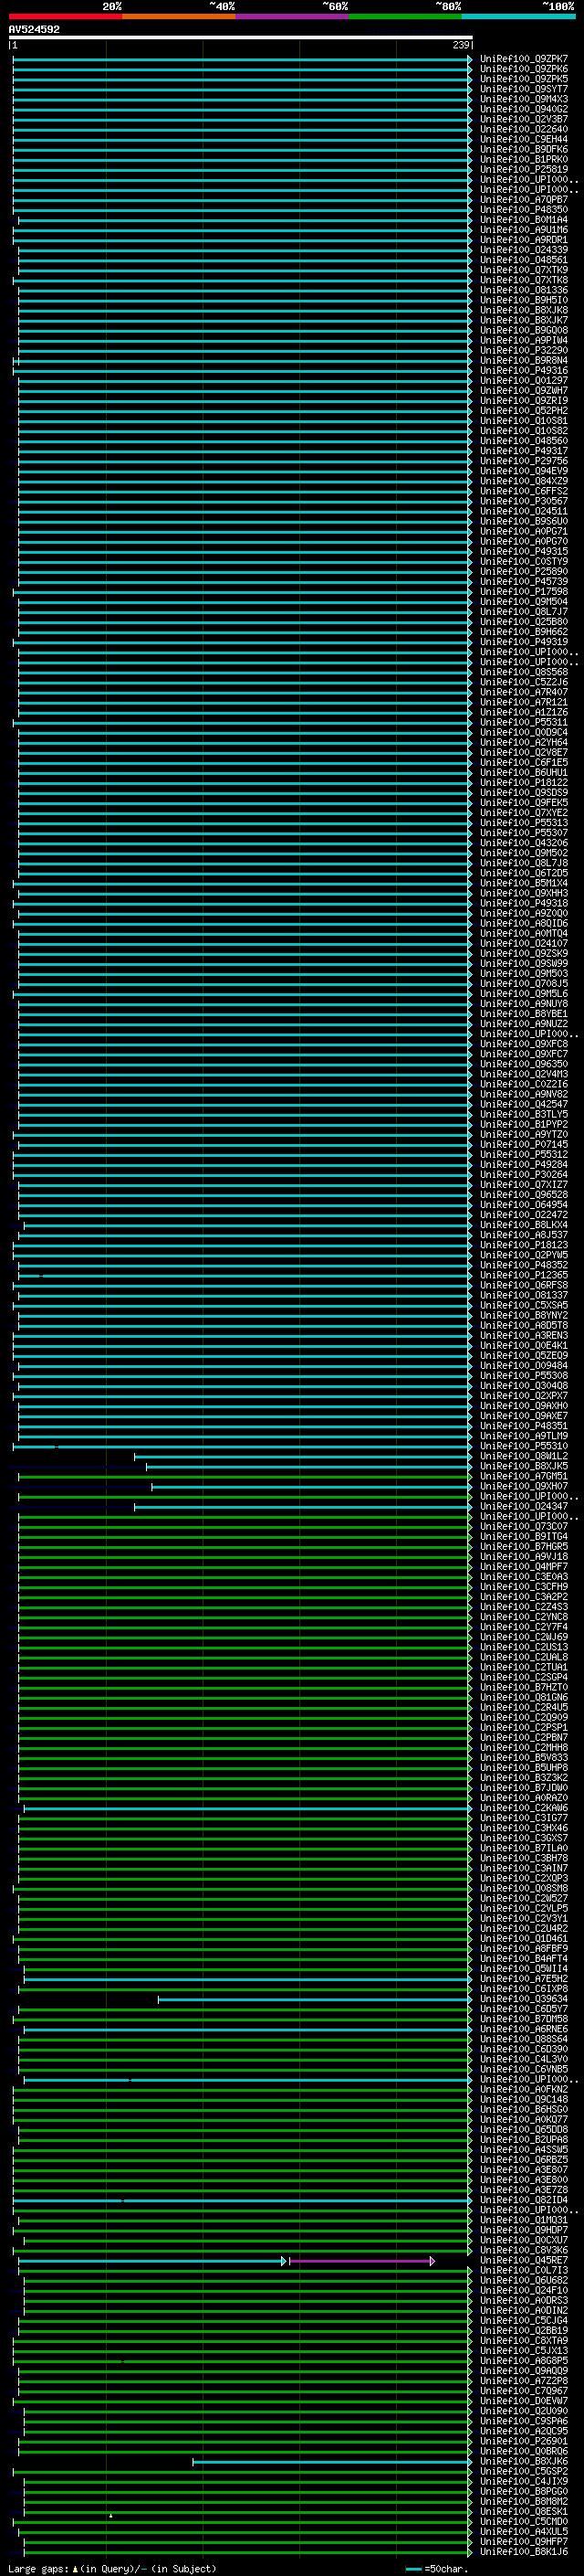This screenshot has width=584, height=2576.
Task: Click the UniRef100_P25819 hit label
Action: [x=524, y=169]
